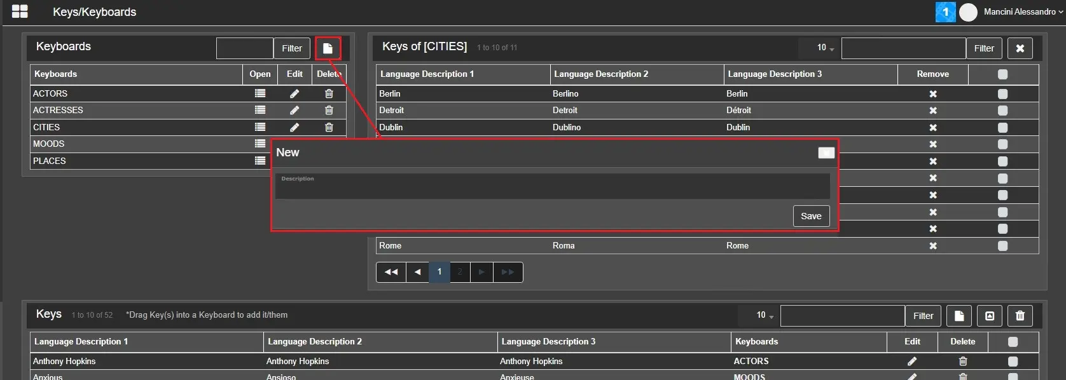Screen dimensions: 1066x380
Task: Click Filter button in Keyboards panel
Action: click(292, 48)
